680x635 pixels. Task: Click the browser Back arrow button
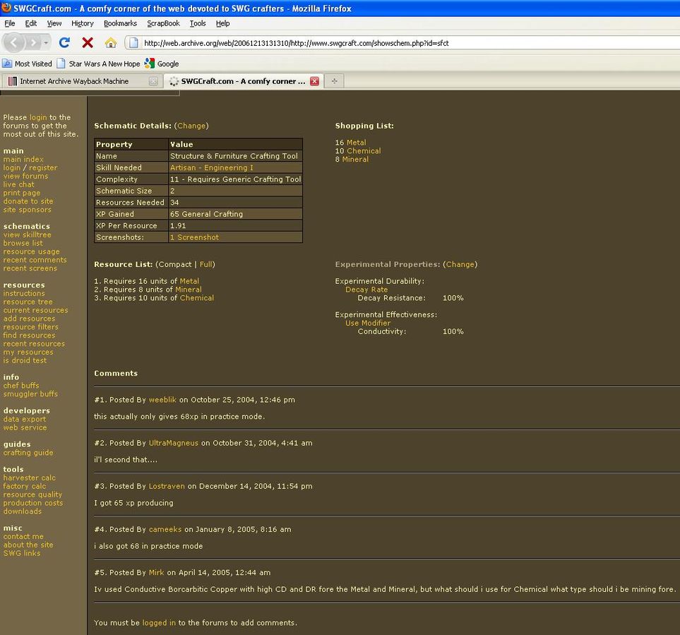tap(14, 42)
